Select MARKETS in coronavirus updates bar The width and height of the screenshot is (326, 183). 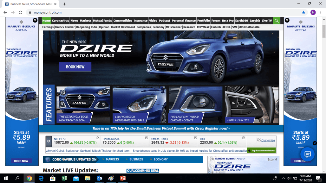point(113,159)
